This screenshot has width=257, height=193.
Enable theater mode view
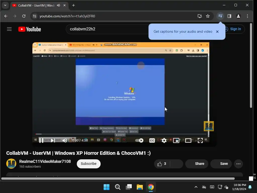(188, 140)
